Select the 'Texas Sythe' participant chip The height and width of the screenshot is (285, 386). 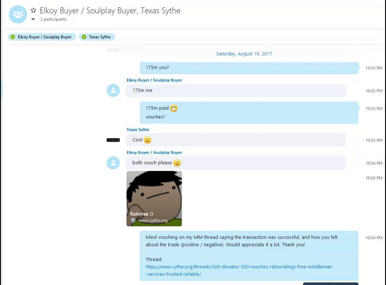click(x=97, y=37)
